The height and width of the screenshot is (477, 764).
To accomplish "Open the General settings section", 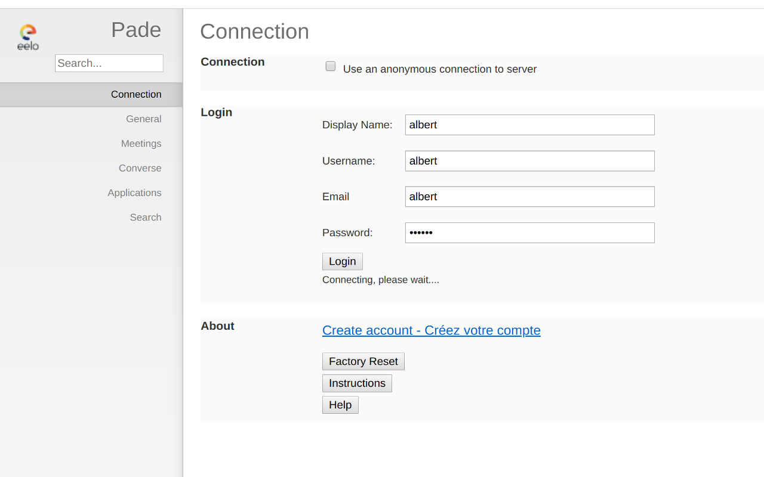I will pos(143,119).
